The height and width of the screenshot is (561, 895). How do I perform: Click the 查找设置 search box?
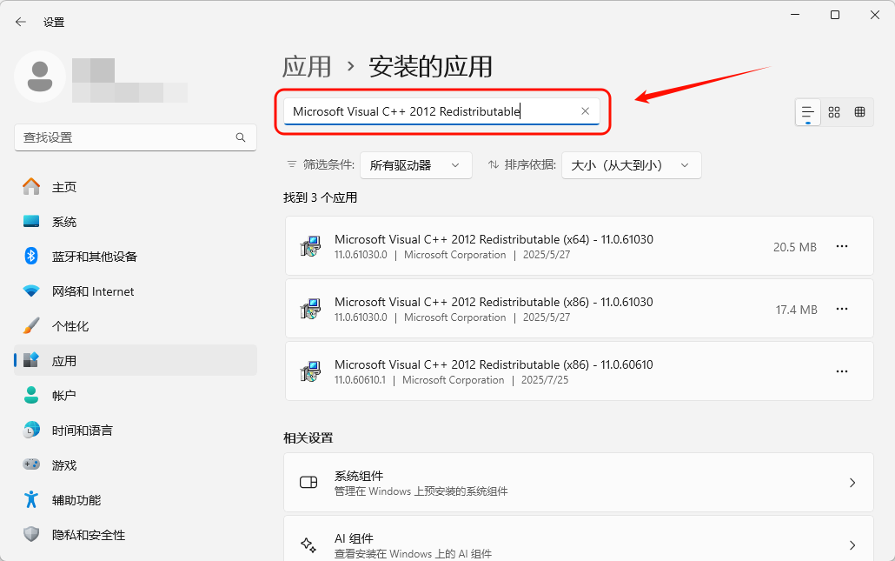tap(136, 137)
